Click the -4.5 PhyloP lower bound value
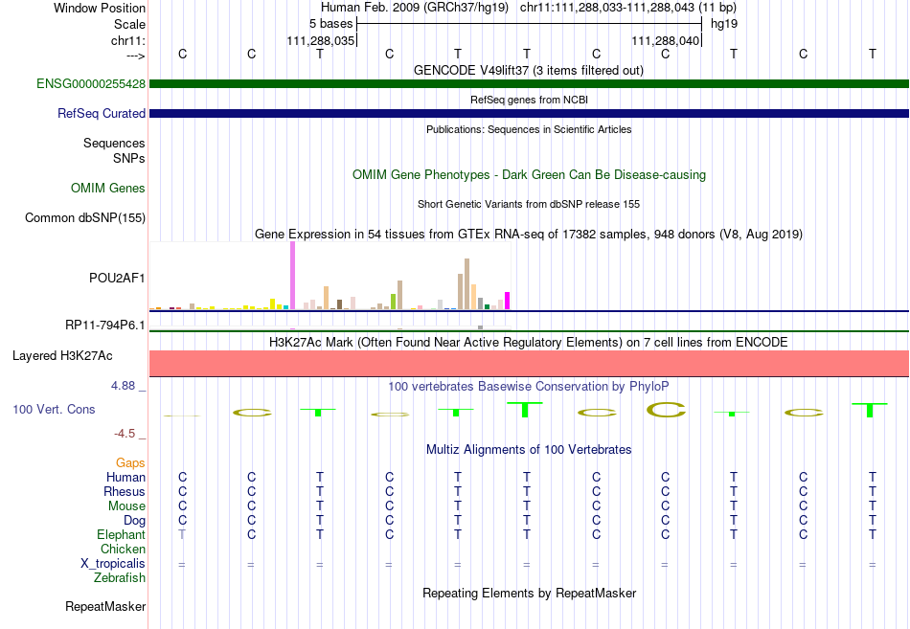 125,434
